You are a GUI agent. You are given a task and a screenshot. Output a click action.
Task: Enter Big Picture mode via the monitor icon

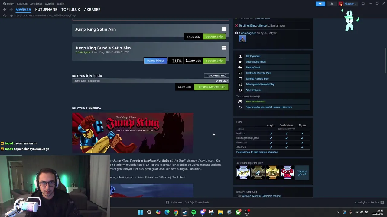coord(363,4)
